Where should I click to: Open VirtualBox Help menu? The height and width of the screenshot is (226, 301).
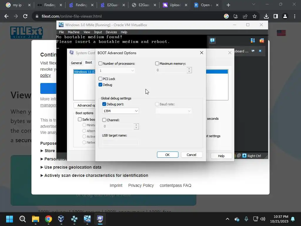[x=124, y=32]
